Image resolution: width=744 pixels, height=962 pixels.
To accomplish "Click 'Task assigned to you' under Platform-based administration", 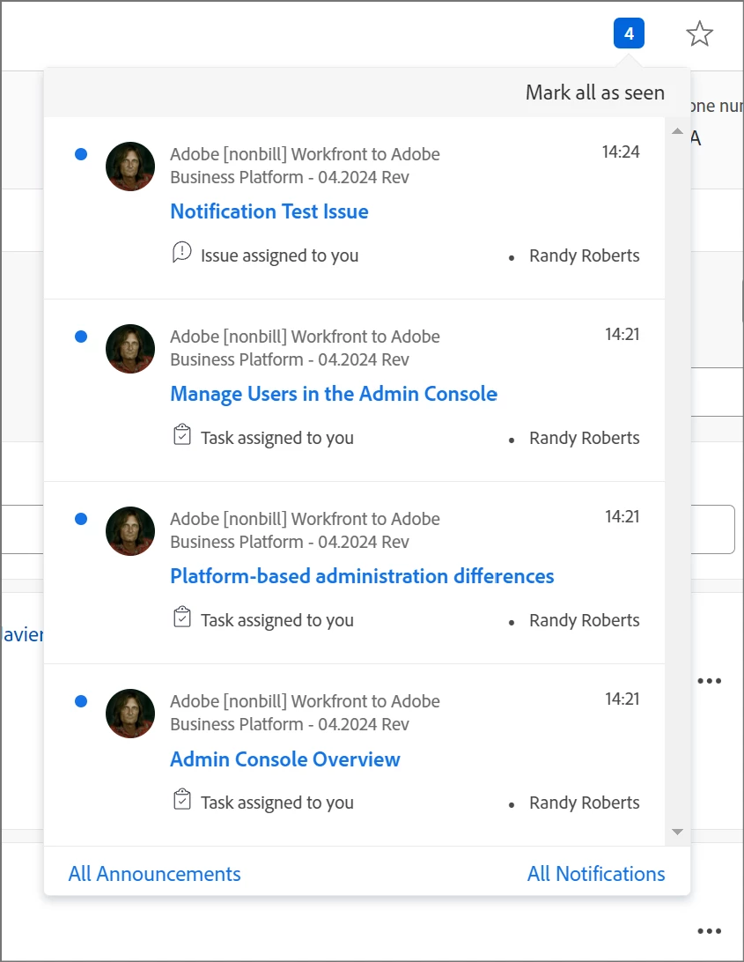I will [277, 620].
